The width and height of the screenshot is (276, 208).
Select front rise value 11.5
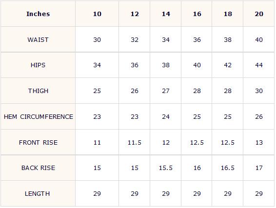(135, 142)
